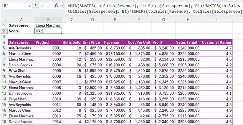Click the Sales Target table header
This screenshot has height=125, width=243.
click(188, 42)
